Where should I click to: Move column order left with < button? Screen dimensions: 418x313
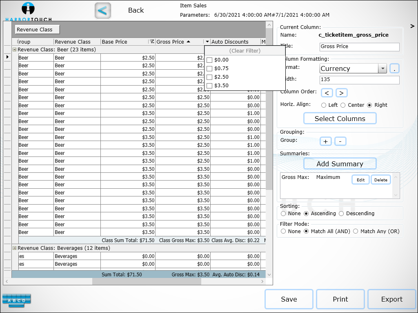point(327,93)
